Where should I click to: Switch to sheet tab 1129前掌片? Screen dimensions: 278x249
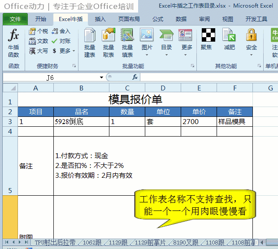coord(150,242)
